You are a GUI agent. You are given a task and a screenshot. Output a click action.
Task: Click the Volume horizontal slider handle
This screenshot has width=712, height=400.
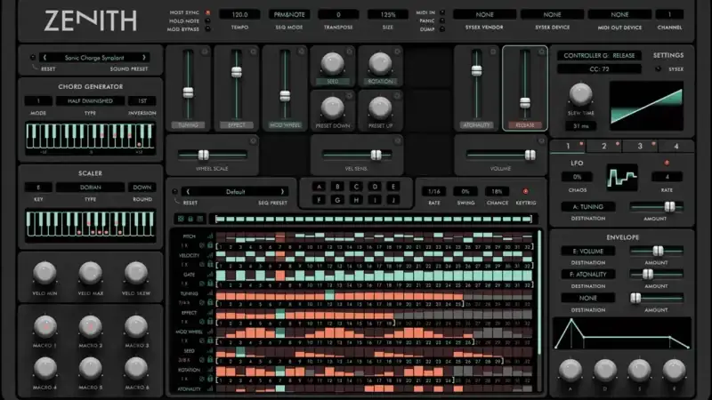click(x=530, y=155)
